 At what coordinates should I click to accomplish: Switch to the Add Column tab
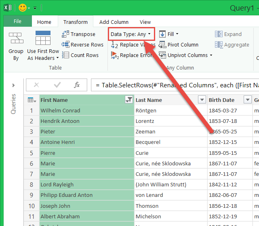tap(114, 22)
